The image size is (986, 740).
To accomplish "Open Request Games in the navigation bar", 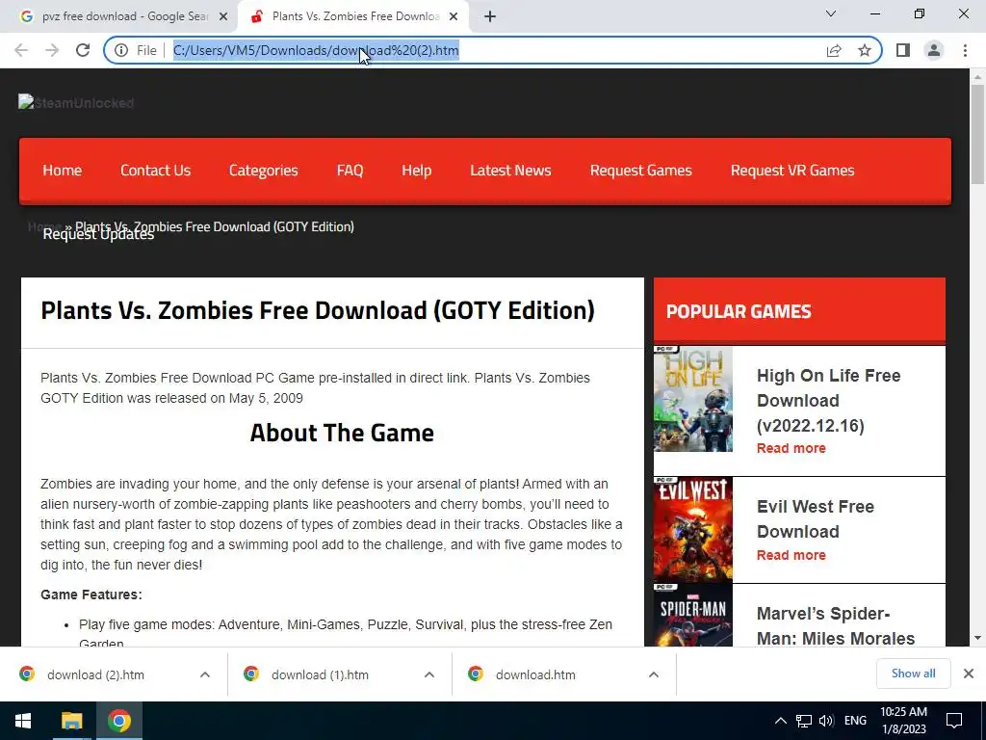I will click(x=640, y=171).
